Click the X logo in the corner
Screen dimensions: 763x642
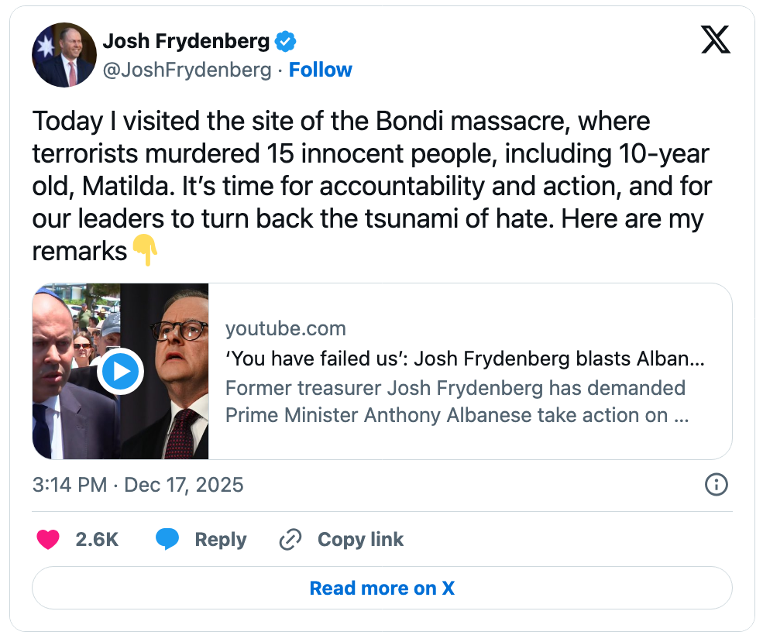[715, 39]
